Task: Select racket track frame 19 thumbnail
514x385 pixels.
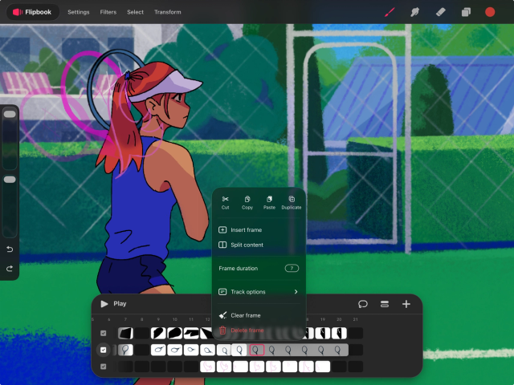Action: 321,350
